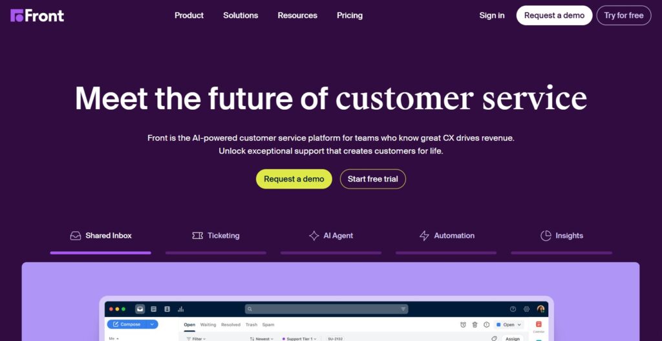Image resolution: width=662 pixels, height=341 pixels.
Task: Open the inbox icon in app header
Action: coord(140,309)
